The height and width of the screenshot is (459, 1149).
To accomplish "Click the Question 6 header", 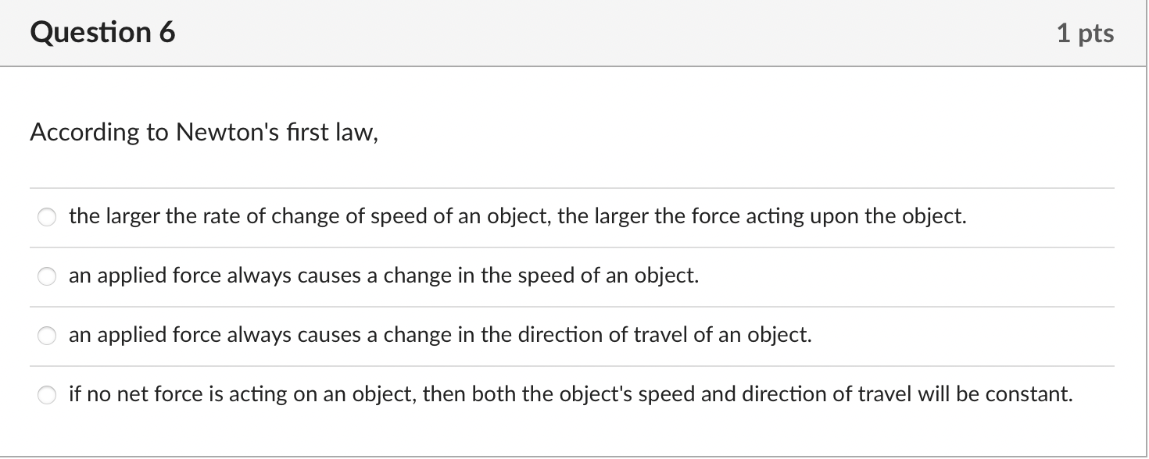I will [102, 32].
